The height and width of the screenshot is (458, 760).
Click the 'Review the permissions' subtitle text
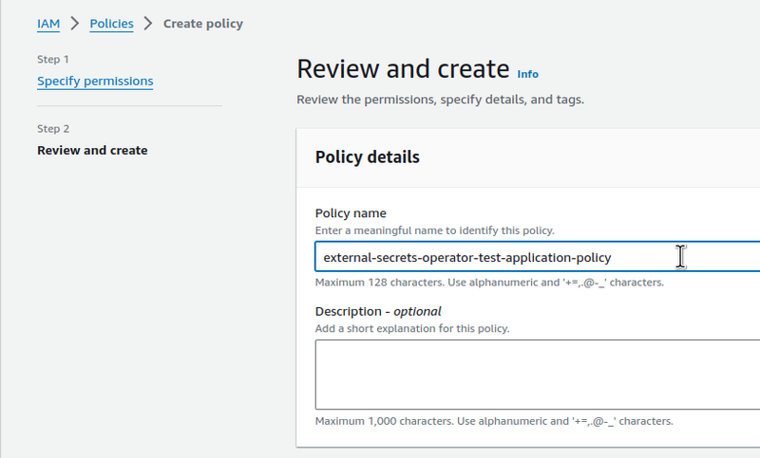pos(440,100)
